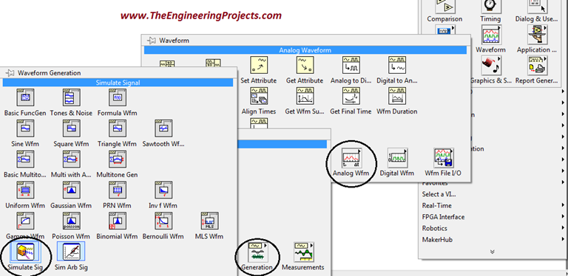
Task: Pick the Gaussian Wfm noise icon
Action: pos(71,190)
